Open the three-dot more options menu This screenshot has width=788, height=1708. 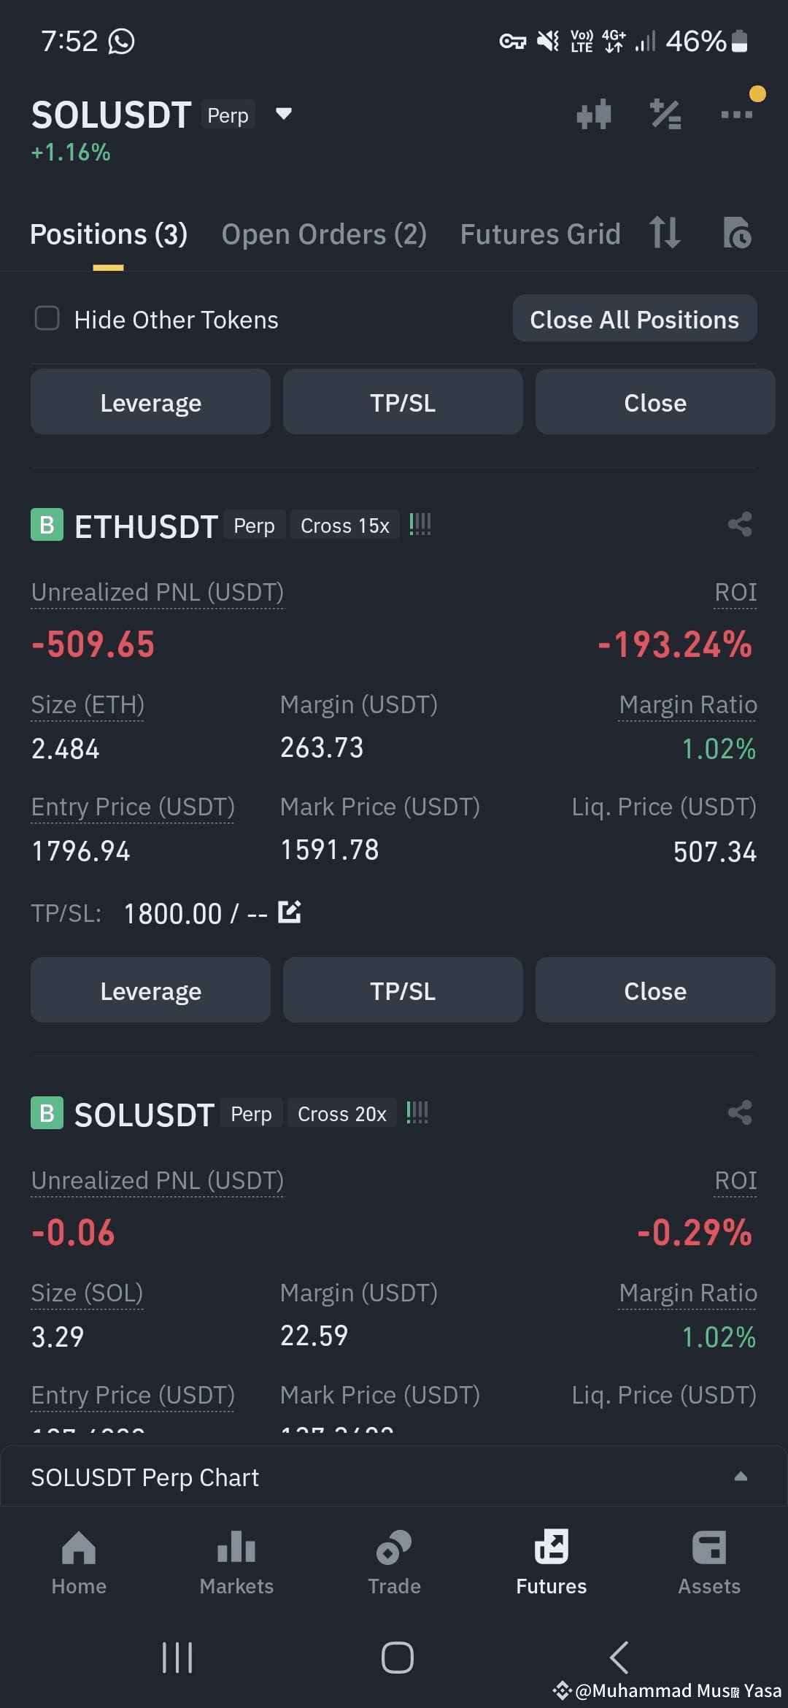736,115
